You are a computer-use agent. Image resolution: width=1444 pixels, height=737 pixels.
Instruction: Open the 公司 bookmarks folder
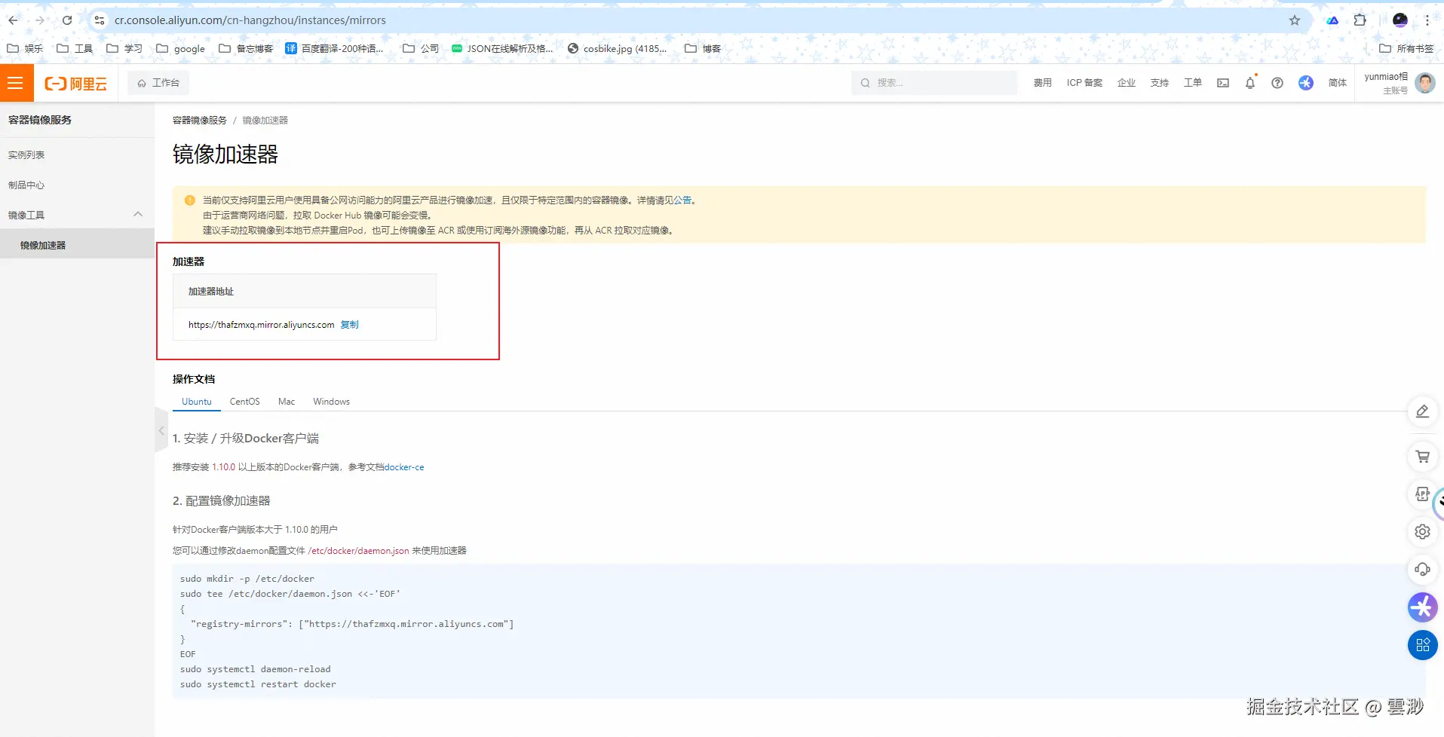click(421, 49)
